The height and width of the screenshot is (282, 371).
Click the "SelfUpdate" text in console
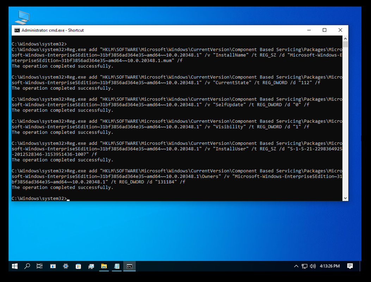tap(229, 105)
